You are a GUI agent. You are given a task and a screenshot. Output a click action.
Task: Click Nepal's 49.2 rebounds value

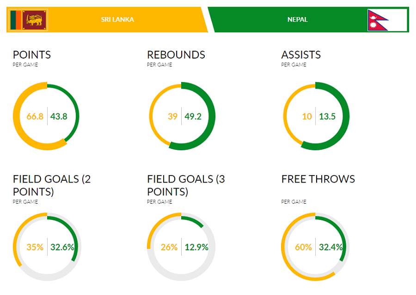pyautogui.click(x=193, y=117)
